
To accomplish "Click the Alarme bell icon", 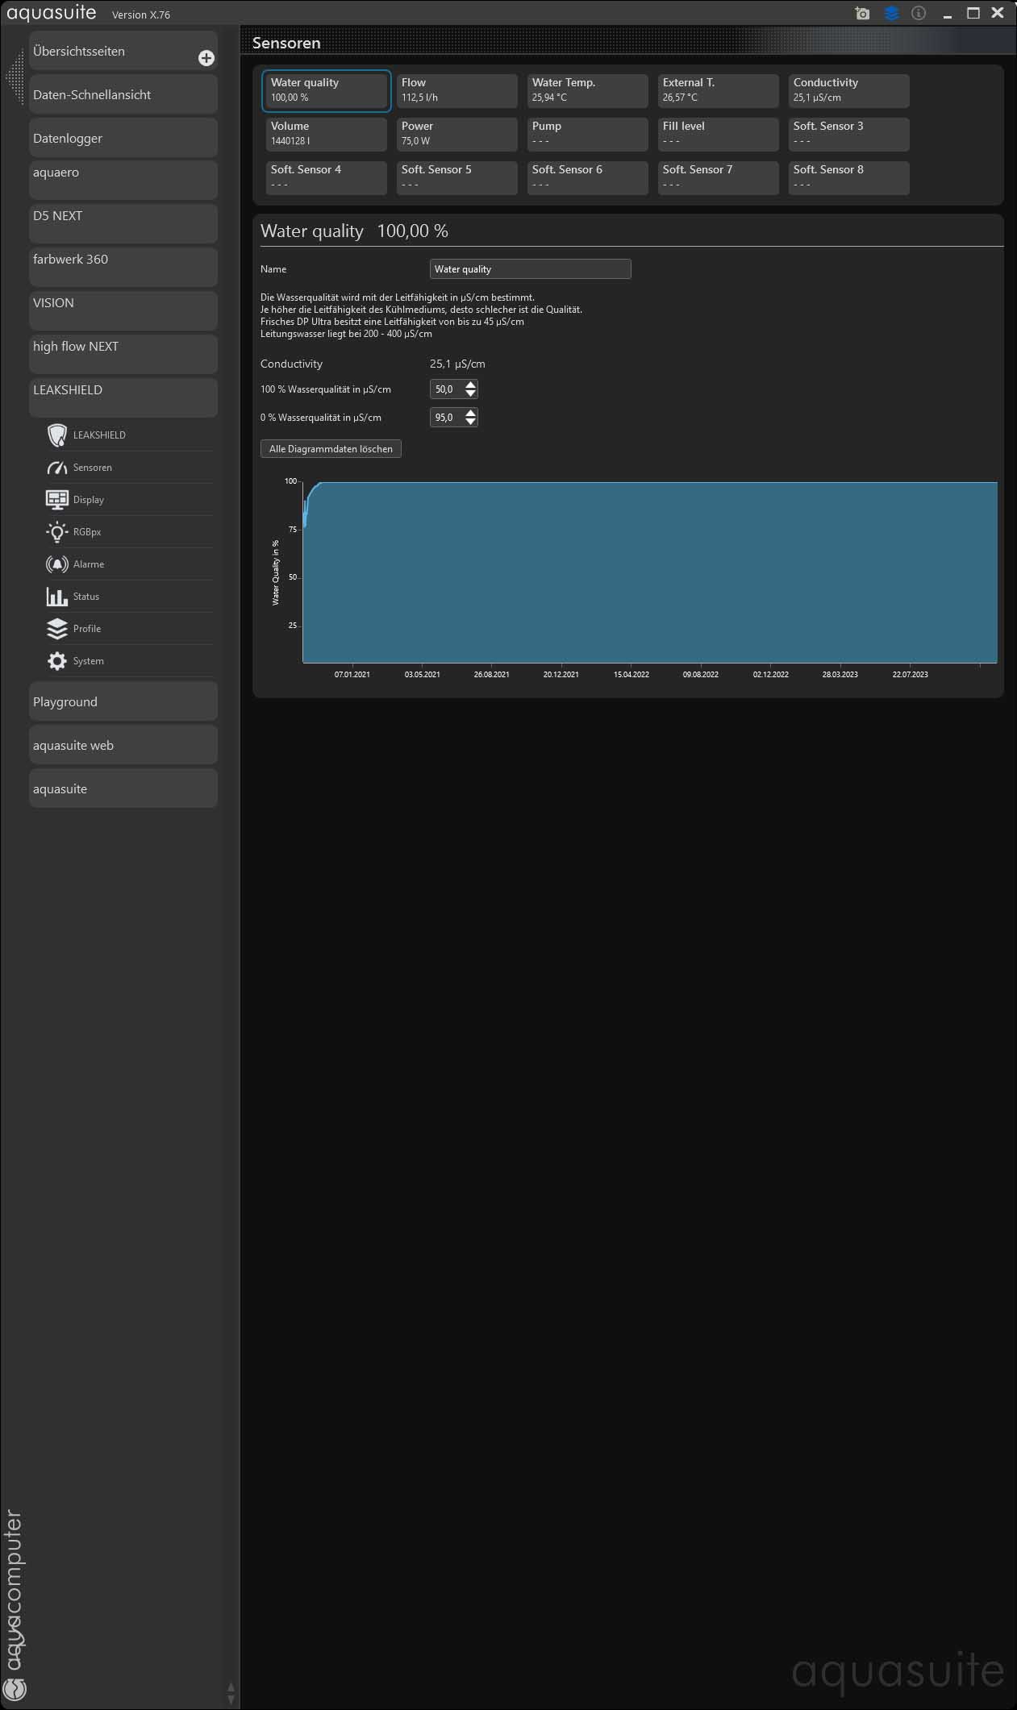I will tap(57, 564).
